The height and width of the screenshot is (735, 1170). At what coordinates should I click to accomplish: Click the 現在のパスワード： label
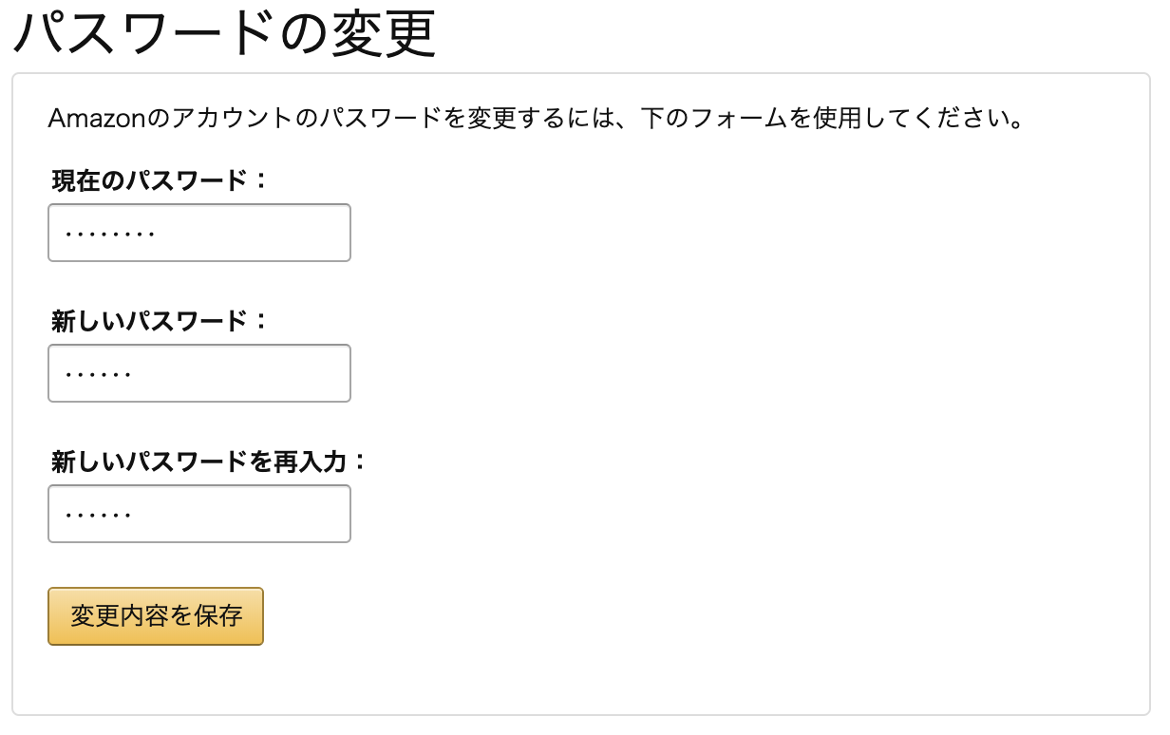tap(160, 180)
